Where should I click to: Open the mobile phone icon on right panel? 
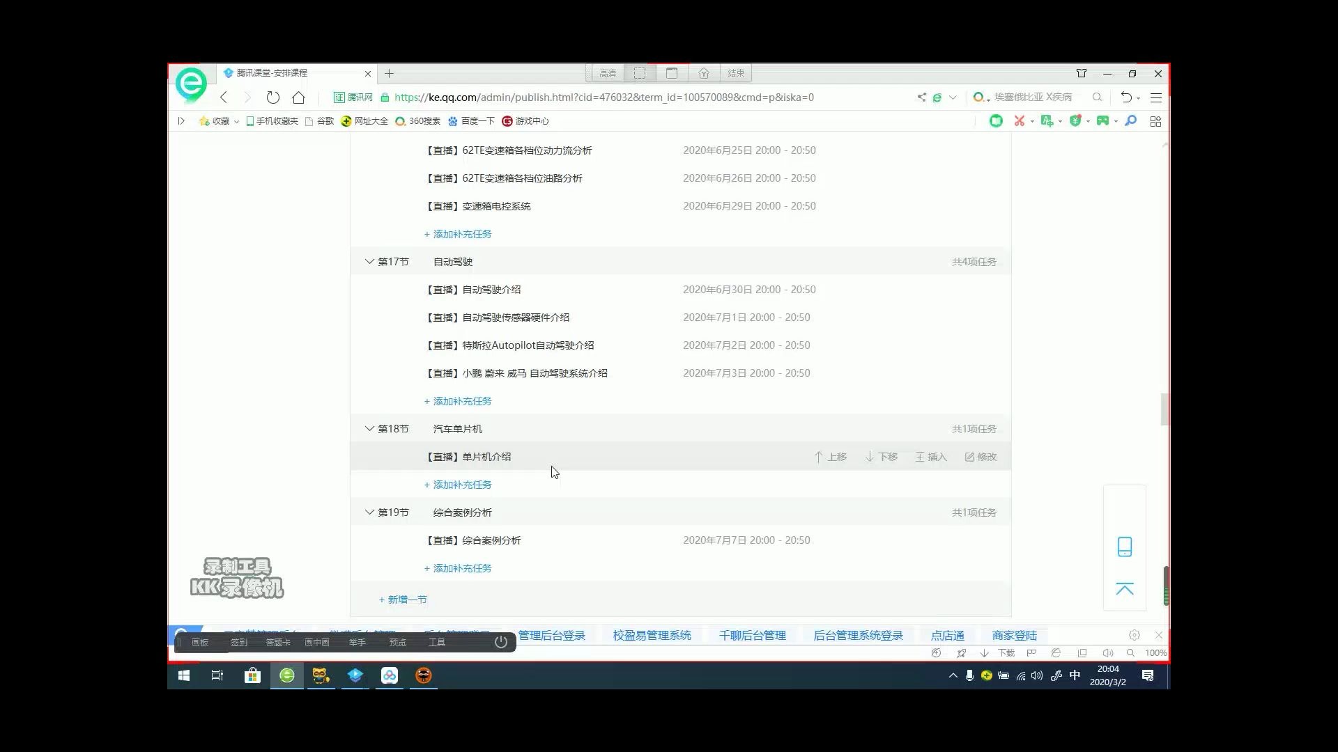1125,547
